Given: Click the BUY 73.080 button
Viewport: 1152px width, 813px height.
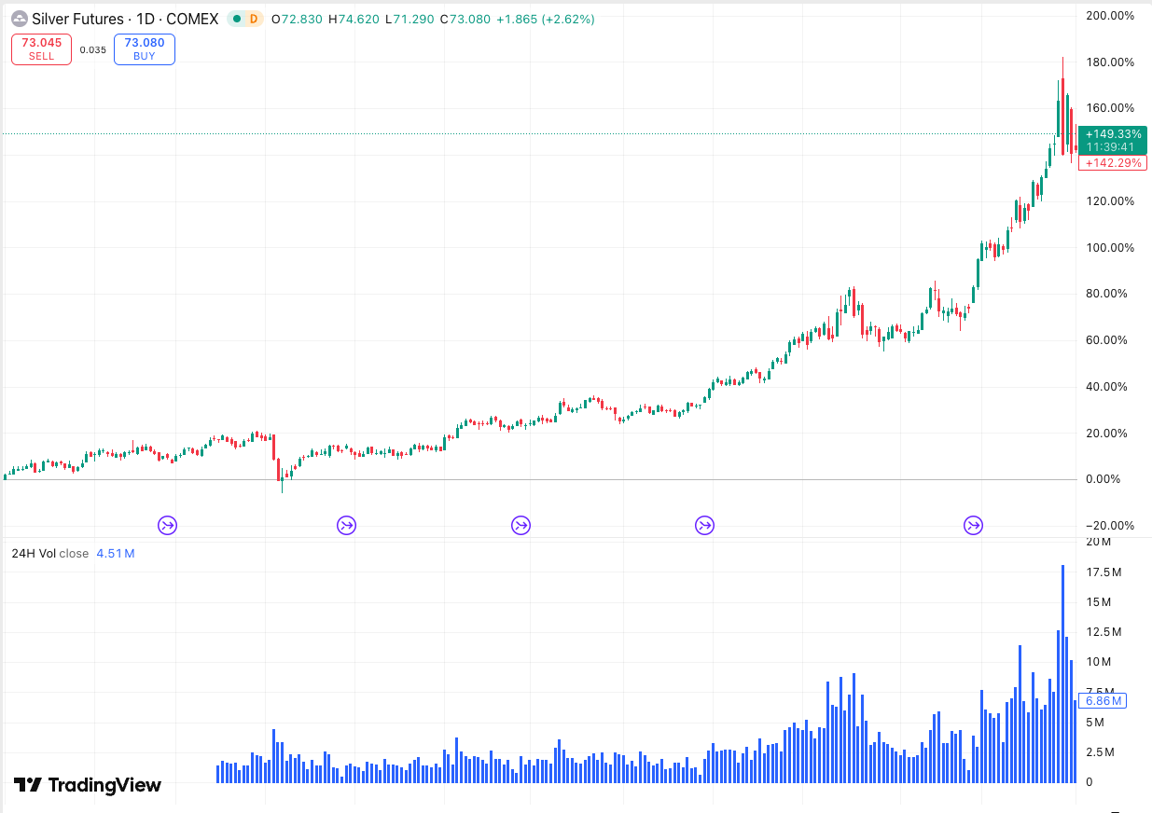Looking at the screenshot, I should coord(144,48).
